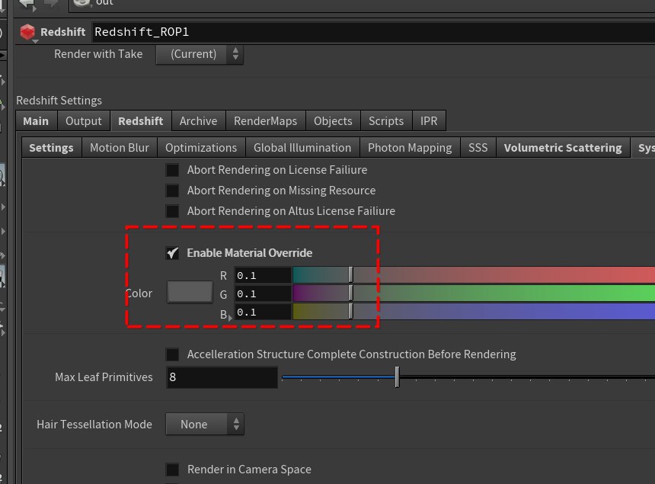Open Global Illumination sub-tab
The image size is (655, 484).
click(302, 148)
